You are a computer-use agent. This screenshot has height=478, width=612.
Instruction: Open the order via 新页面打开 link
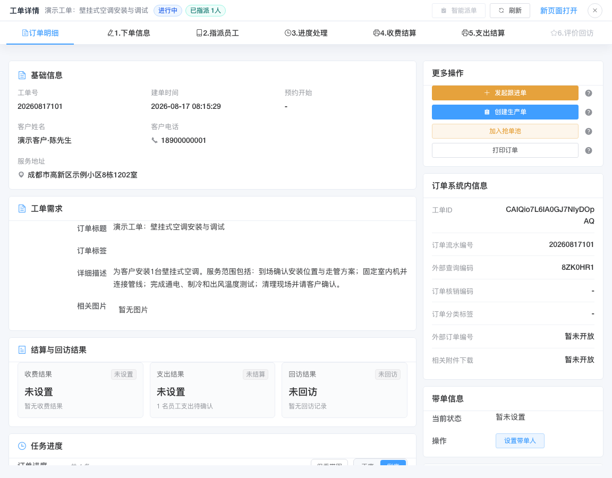(x=558, y=11)
